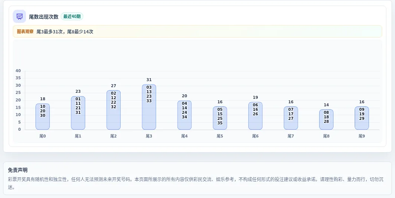Image resolution: width=395 pixels, height=198 pixels.
Task: Select the tallest bar for 尾3
Action: 149,107
